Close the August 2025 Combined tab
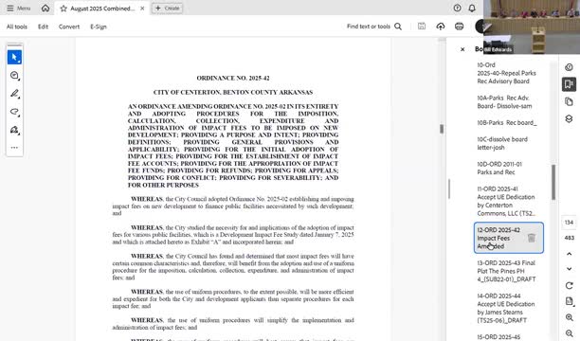 pos(142,9)
